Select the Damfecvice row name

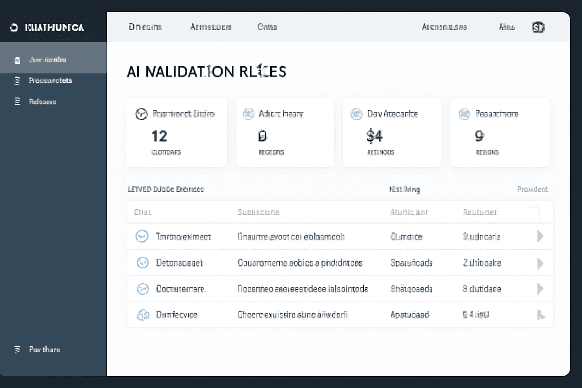click(x=177, y=314)
